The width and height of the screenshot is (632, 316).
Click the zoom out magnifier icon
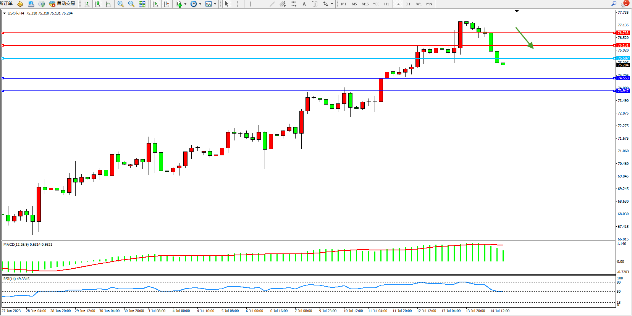[x=131, y=4]
